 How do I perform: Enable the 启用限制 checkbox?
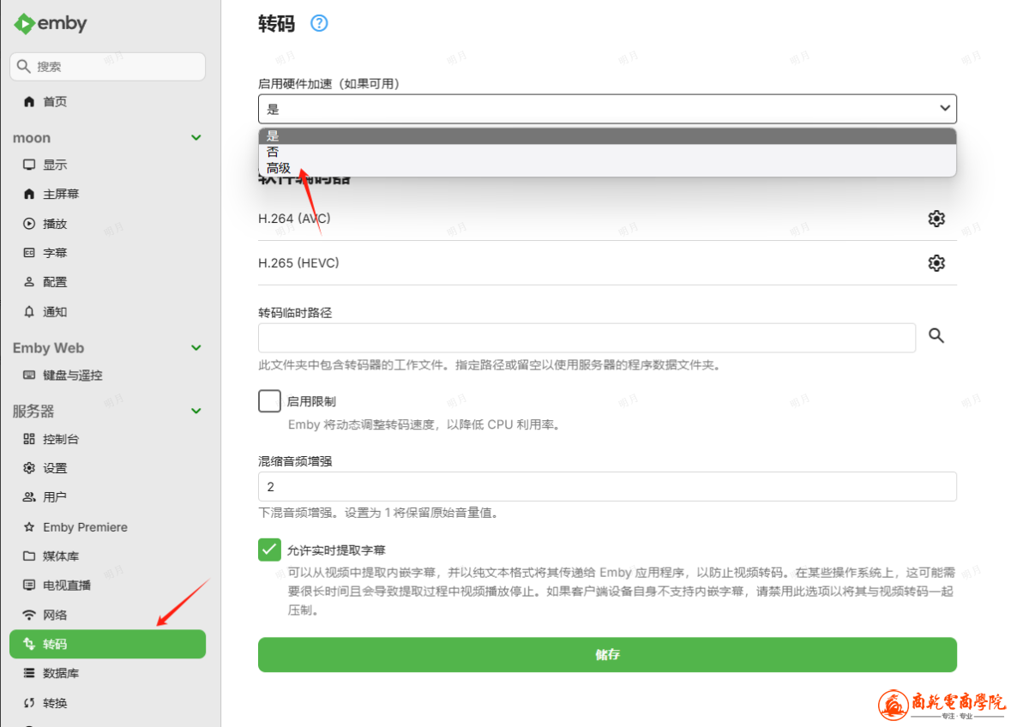[x=269, y=401]
